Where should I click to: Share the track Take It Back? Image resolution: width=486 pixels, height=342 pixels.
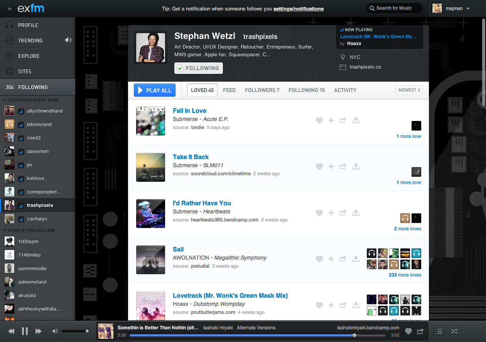click(x=343, y=167)
